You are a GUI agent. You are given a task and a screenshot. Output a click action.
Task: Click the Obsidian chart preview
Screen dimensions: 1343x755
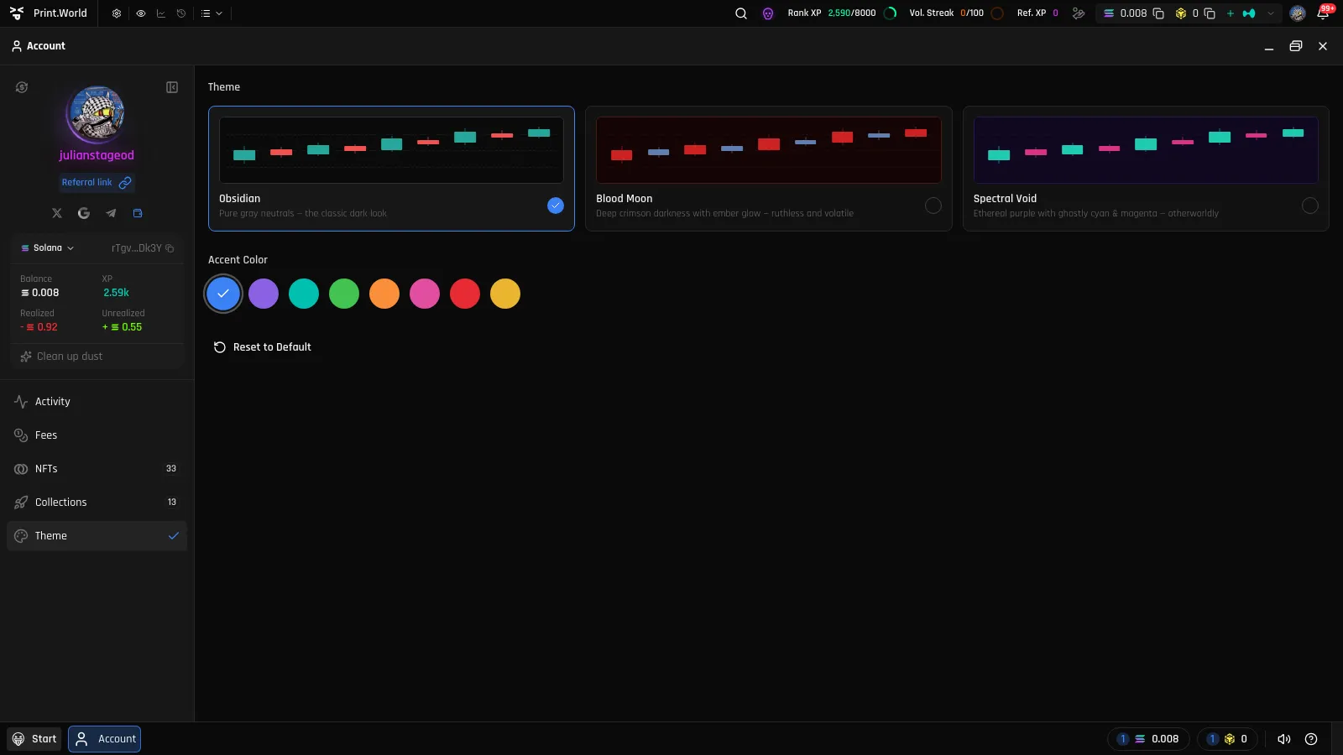391,150
